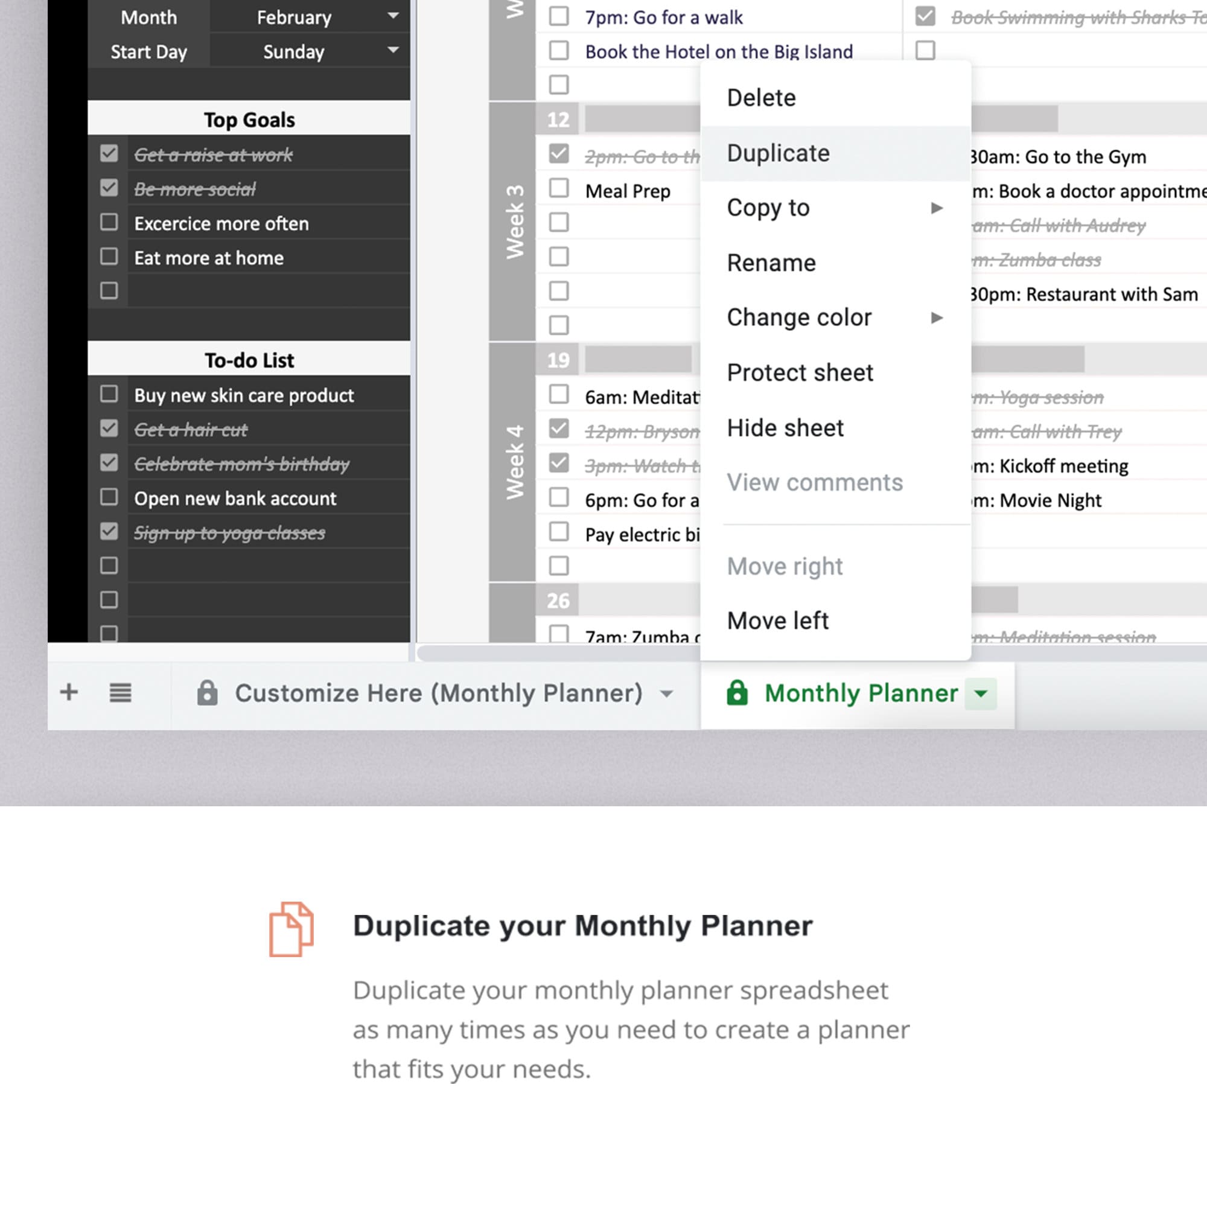The width and height of the screenshot is (1207, 1207).
Task: Select Duplicate from the context menu
Action: pyautogui.click(x=778, y=153)
